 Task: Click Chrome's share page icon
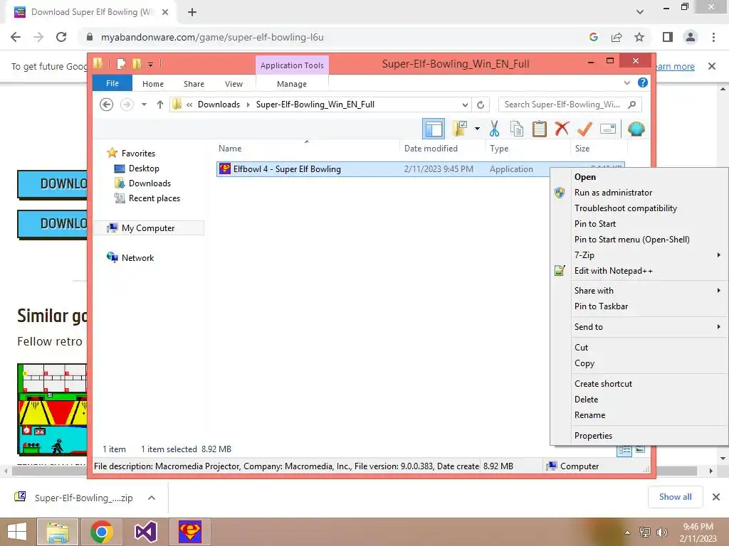click(x=617, y=37)
